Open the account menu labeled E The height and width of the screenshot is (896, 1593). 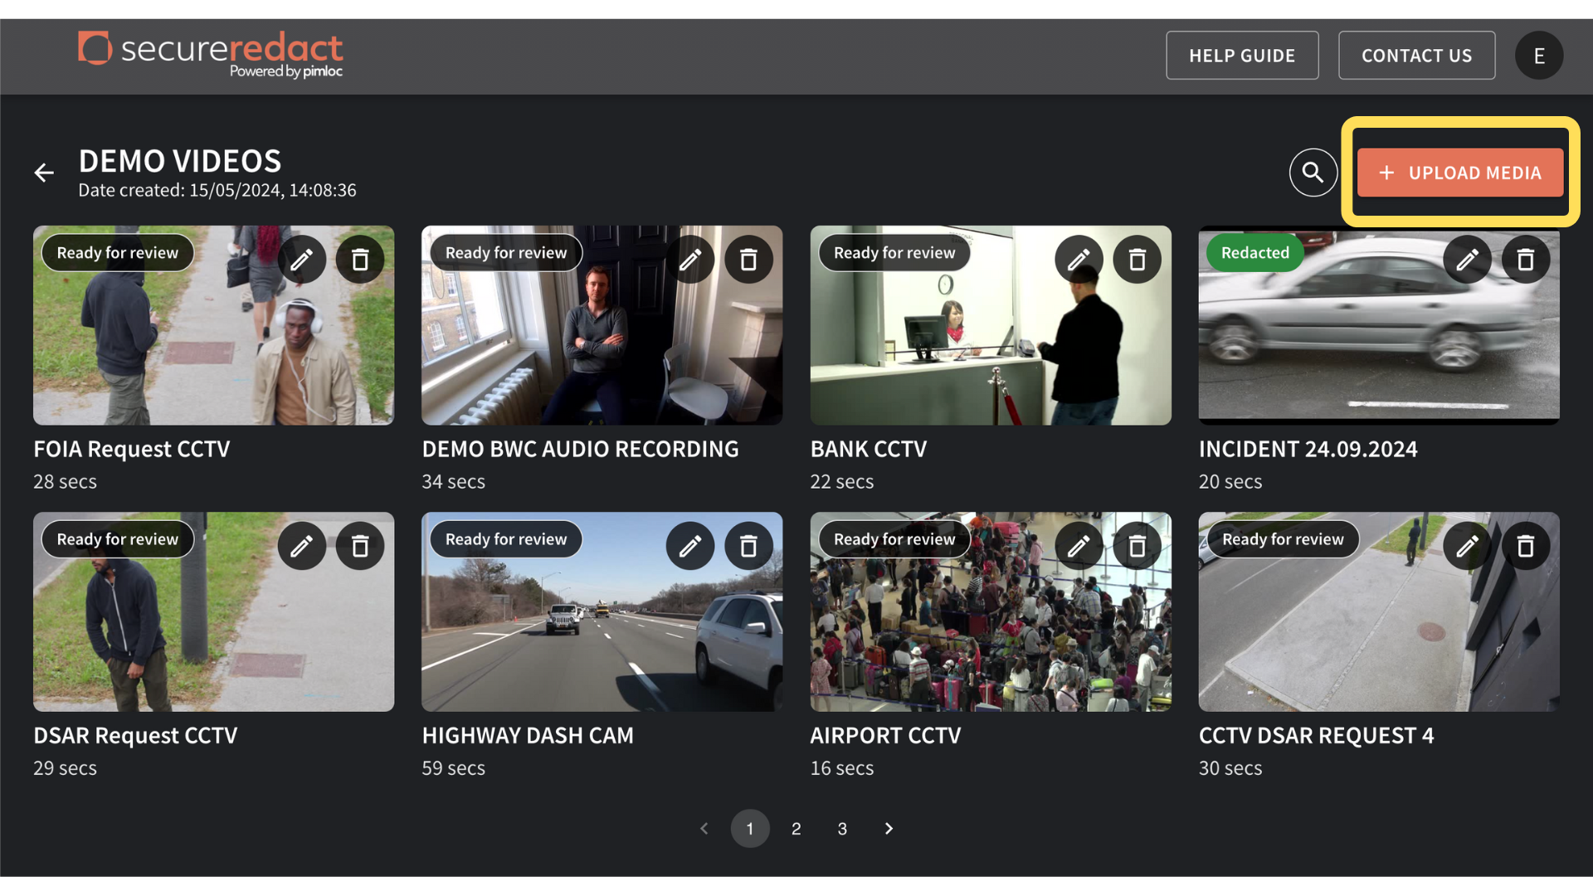coord(1539,55)
